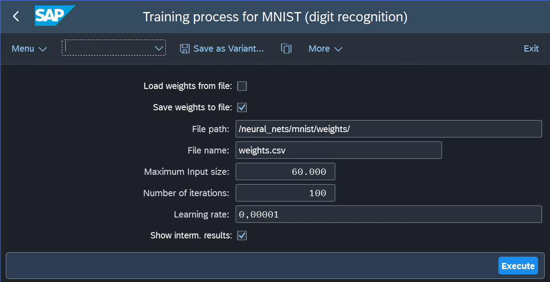Toggle the Show interm. results checkbox
Screen dimensions: 550x282
(x=242, y=235)
